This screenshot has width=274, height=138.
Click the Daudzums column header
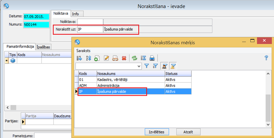point(62,116)
